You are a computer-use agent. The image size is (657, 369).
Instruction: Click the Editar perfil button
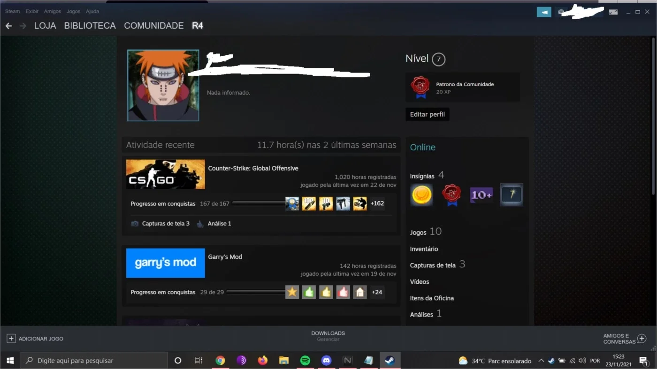[x=428, y=114]
